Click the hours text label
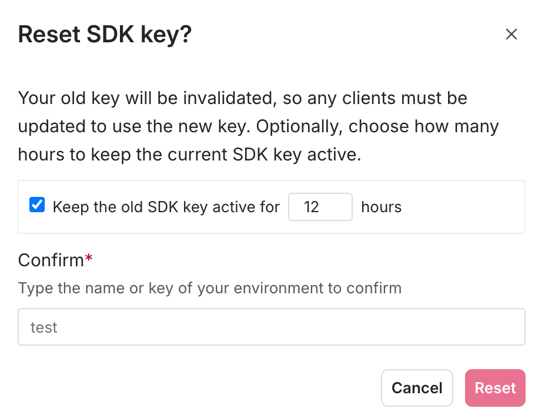 pyautogui.click(x=381, y=207)
